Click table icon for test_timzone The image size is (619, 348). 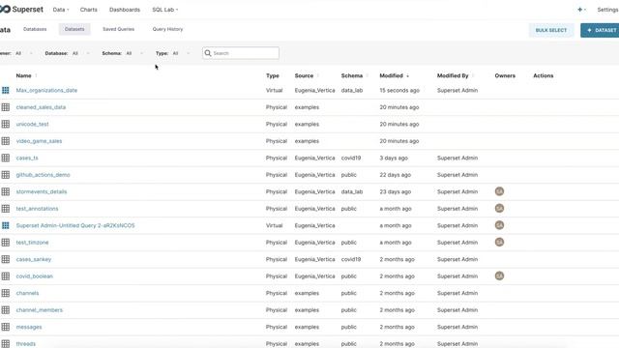tap(6, 243)
